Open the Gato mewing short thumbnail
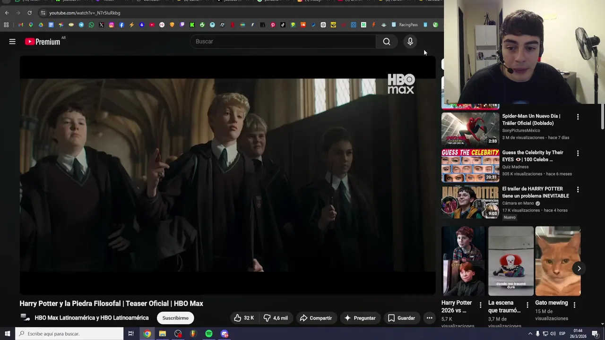The height and width of the screenshot is (340, 605). click(x=558, y=261)
